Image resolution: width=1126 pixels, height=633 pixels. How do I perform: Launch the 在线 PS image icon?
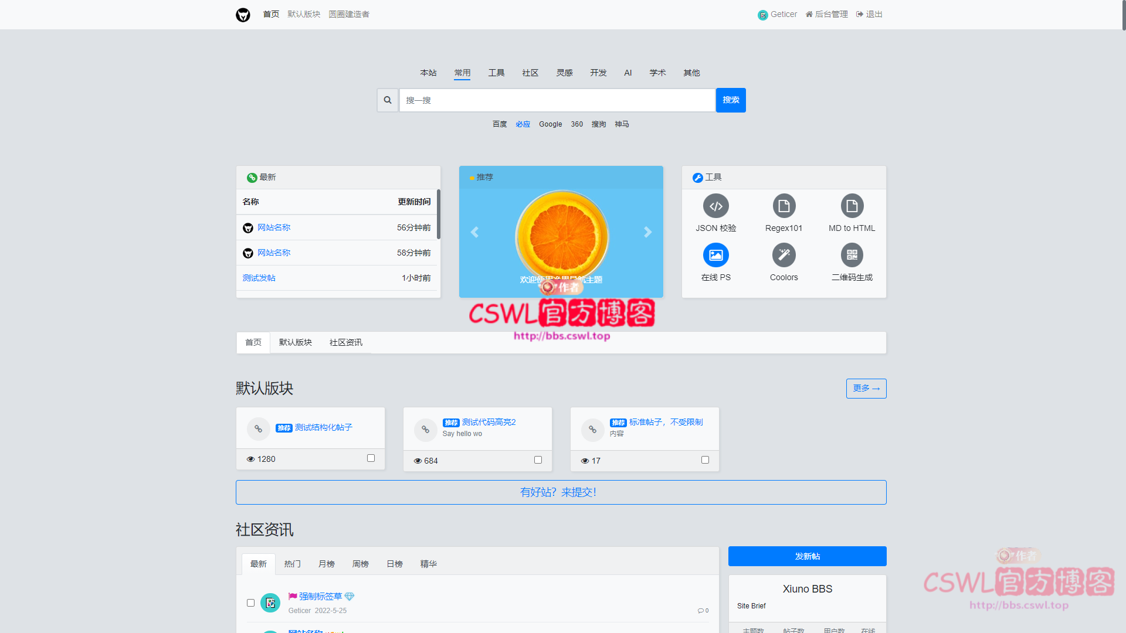[x=715, y=256]
